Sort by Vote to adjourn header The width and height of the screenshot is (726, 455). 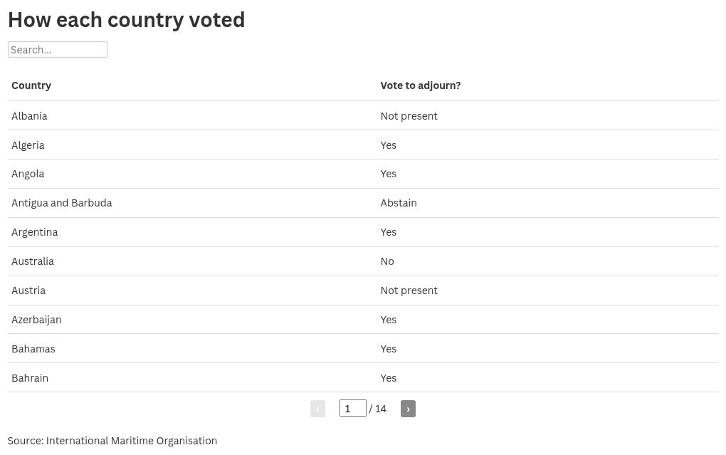pyautogui.click(x=420, y=85)
